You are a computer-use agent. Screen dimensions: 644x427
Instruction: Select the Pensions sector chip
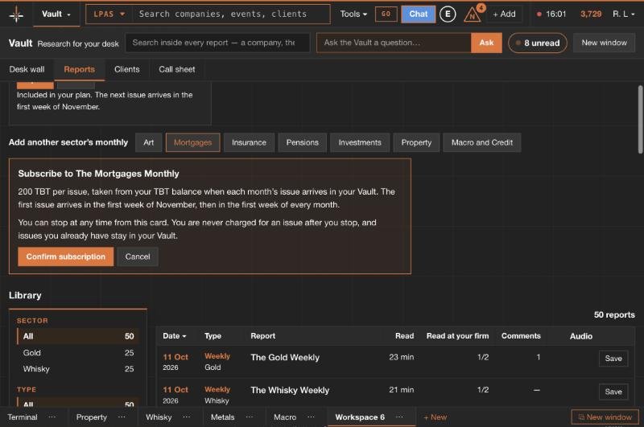[x=303, y=142]
